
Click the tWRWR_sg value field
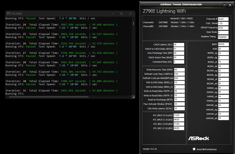pos(223,105)
